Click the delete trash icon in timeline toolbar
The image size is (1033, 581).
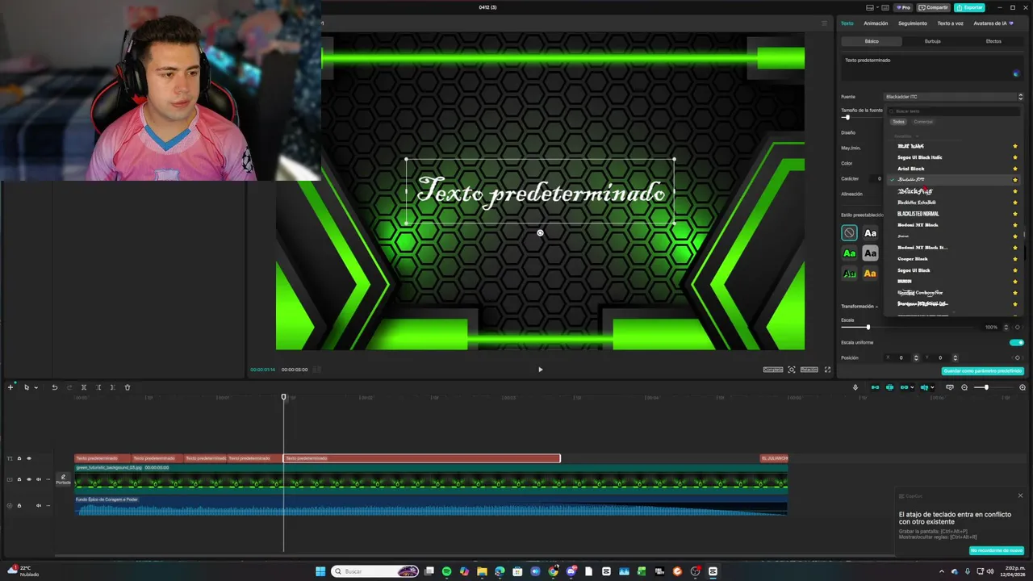coord(127,387)
